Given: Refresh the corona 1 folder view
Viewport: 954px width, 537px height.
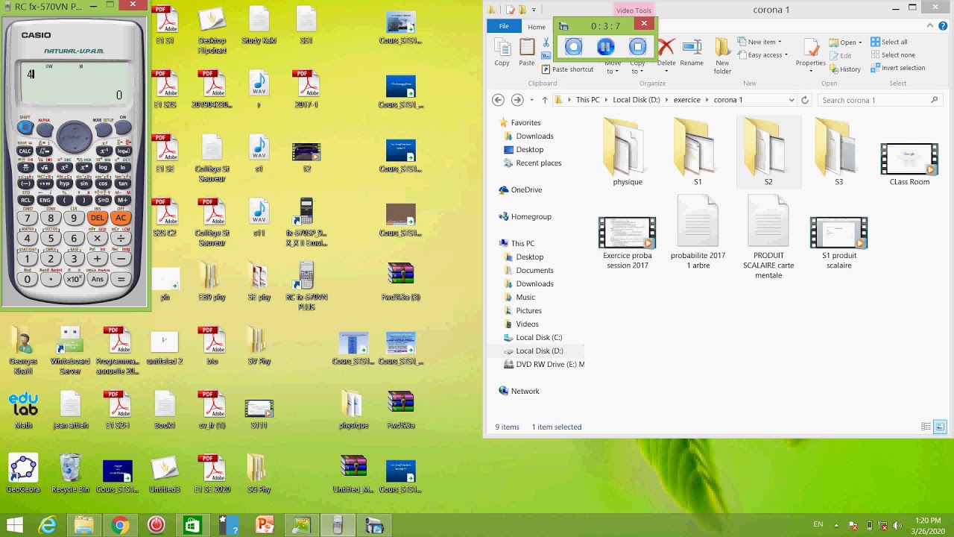Looking at the screenshot, I should 805,100.
